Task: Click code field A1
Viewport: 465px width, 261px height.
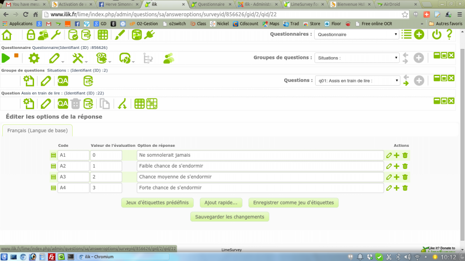Action: 73,155
